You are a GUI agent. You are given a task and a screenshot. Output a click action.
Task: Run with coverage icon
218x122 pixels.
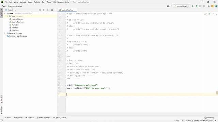click(200, 6)
